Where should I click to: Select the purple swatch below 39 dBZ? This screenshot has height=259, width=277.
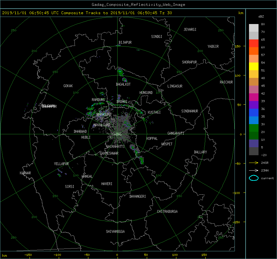[x=254, y=105]
